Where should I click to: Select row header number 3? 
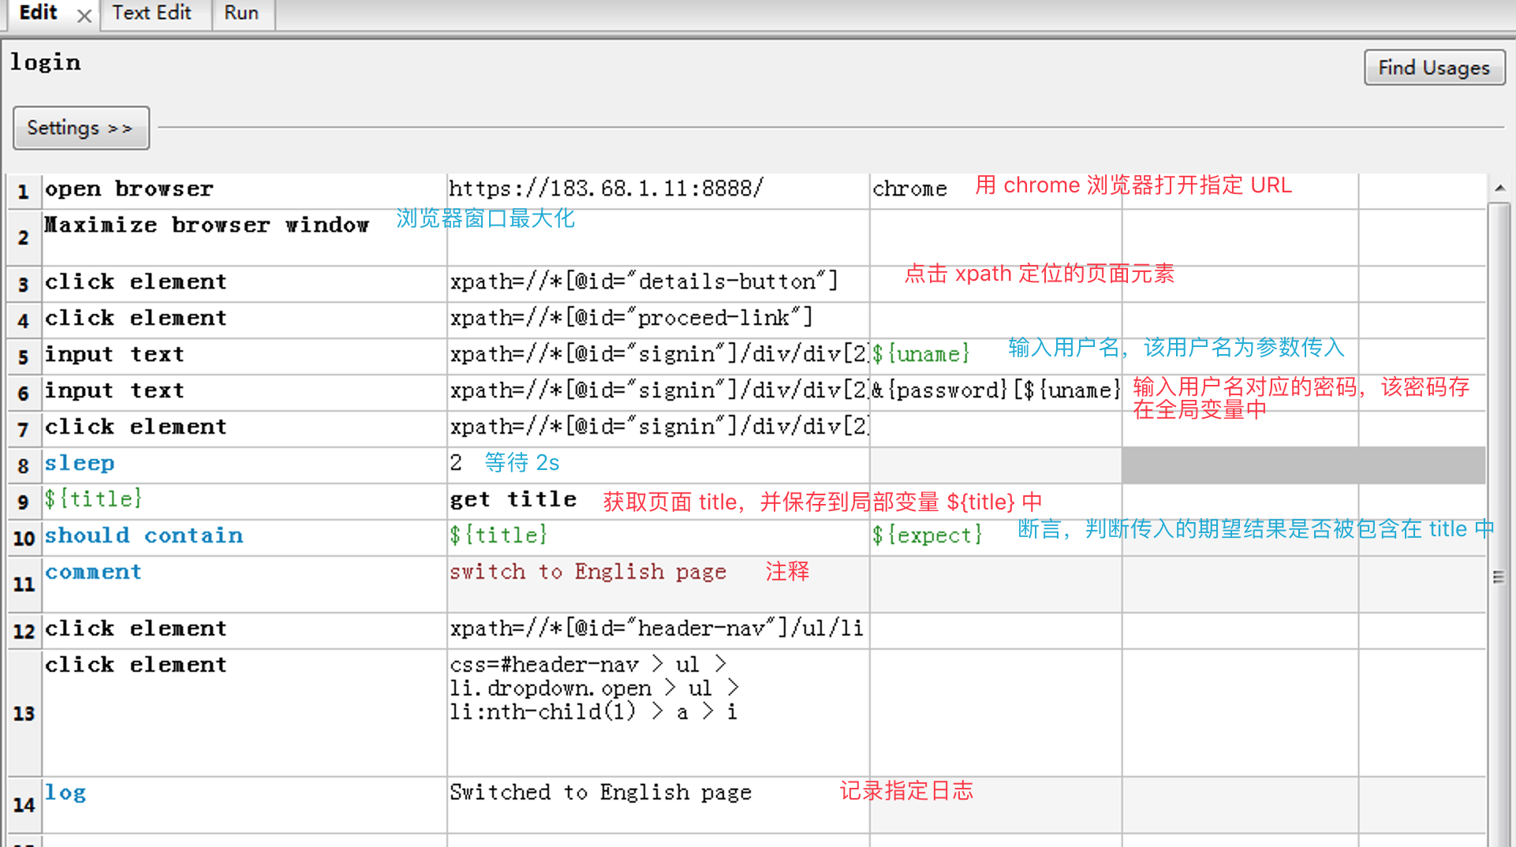click(24, 284)
